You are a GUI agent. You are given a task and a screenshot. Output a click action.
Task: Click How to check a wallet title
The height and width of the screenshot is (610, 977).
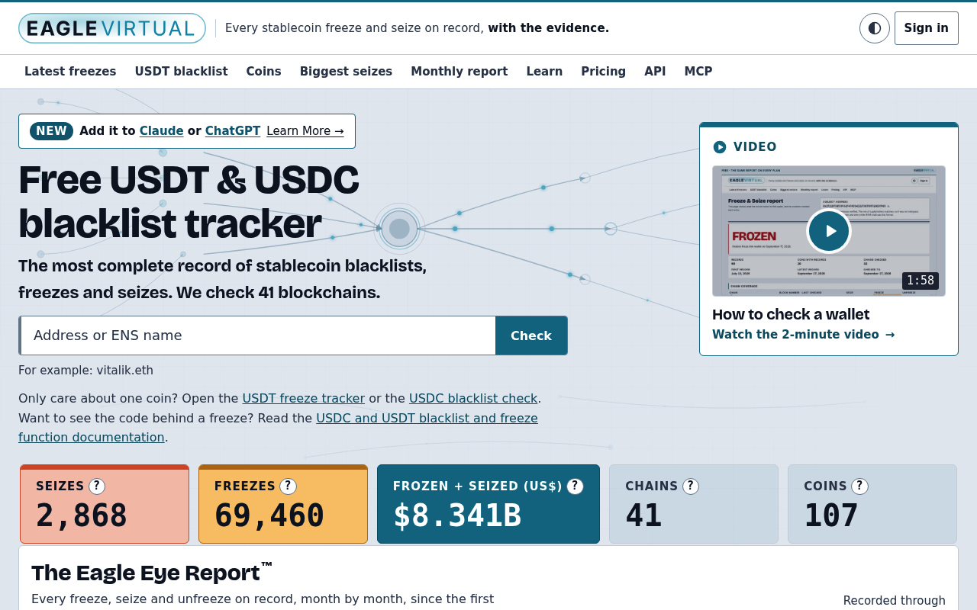pos(791,314)
